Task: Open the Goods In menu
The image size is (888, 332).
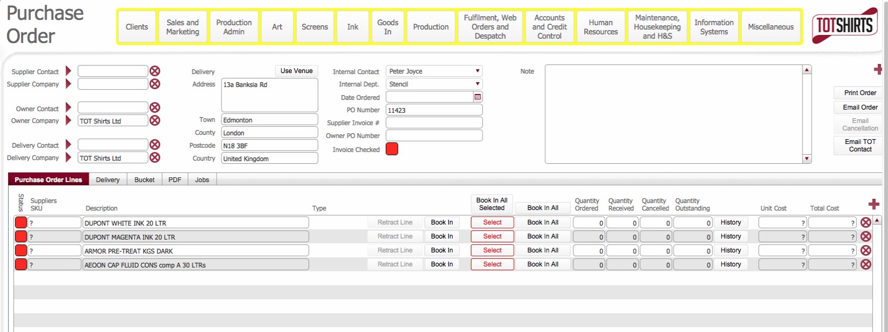Action: [x=388, y=27]
